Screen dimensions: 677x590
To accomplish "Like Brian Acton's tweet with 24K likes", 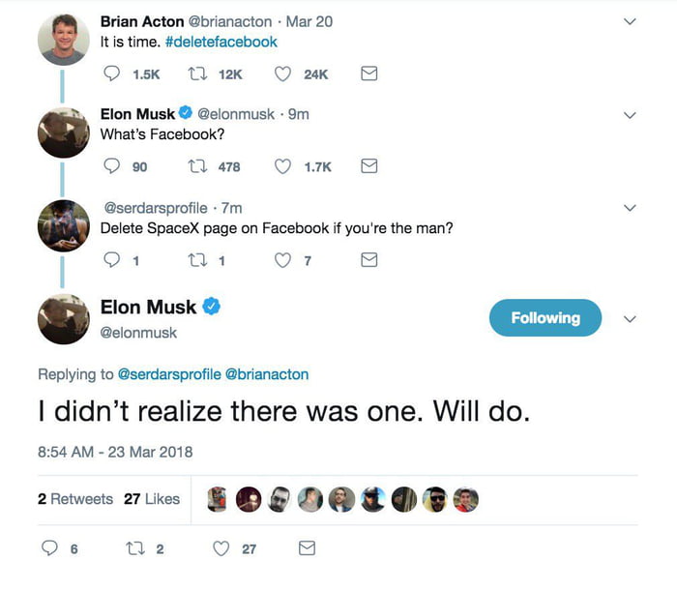I will click(x=282, y=74).
